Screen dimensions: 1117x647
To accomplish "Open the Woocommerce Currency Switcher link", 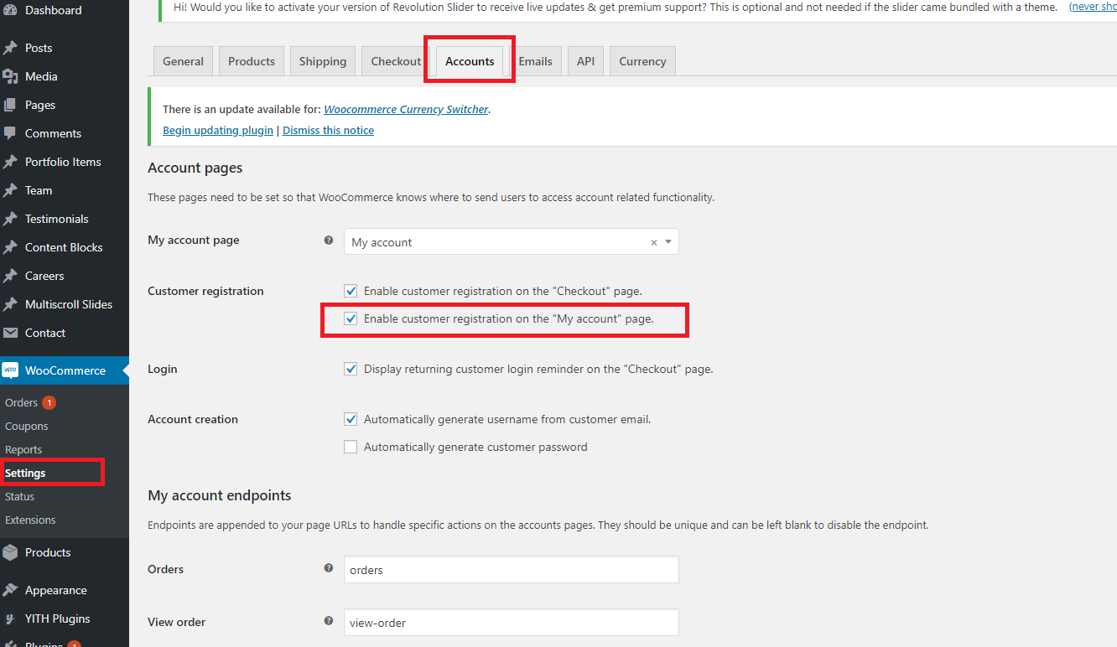I will [406, 110].
